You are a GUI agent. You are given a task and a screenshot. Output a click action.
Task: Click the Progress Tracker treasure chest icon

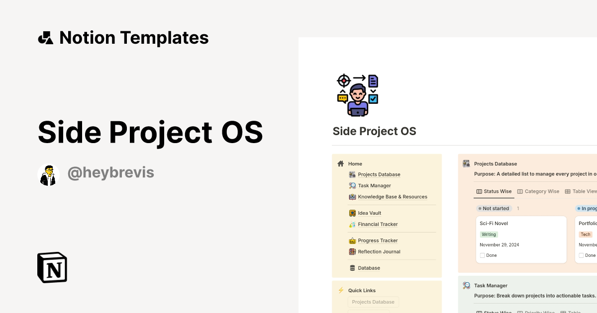coord(352,240)
